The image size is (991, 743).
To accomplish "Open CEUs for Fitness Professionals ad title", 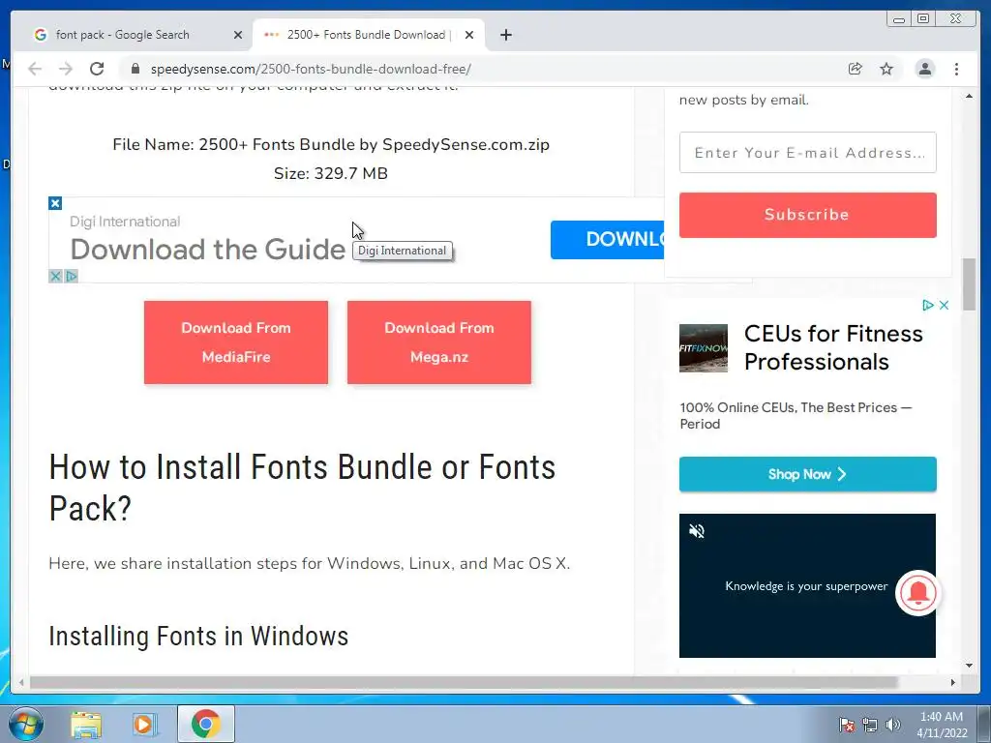I will pyautogui.click(x=833, y=347).
